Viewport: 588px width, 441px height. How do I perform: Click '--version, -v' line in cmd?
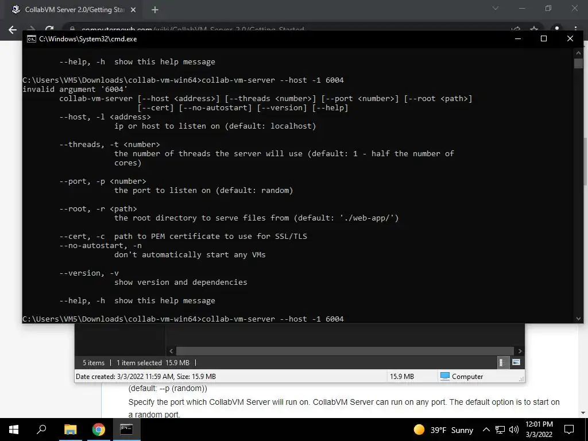(x=89, y=273)
